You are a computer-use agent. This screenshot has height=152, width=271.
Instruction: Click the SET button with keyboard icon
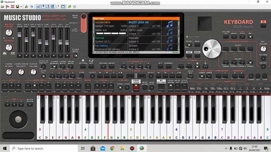click(91, 66)
